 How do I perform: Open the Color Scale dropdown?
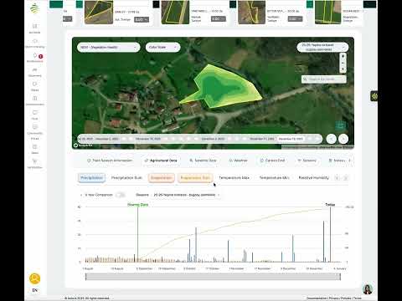(162, 47)
